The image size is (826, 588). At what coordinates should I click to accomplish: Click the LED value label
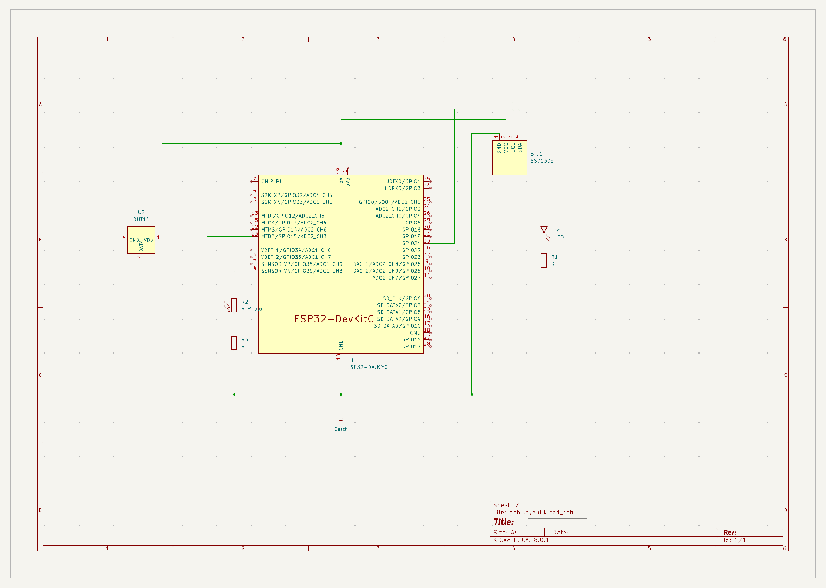click(559, 237)
